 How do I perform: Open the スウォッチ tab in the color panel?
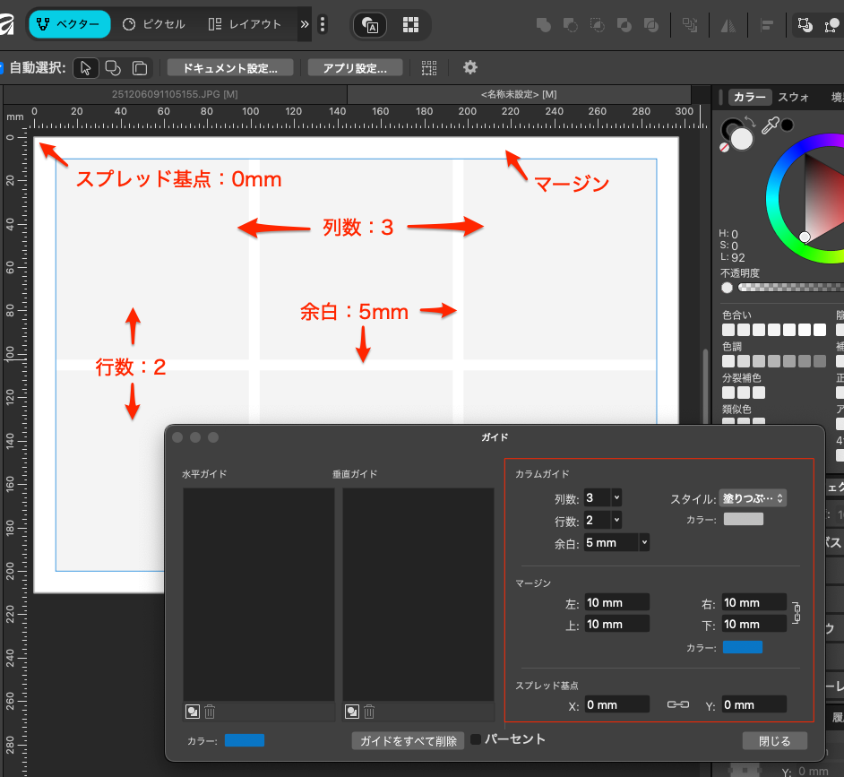click(x=794, y=97)
